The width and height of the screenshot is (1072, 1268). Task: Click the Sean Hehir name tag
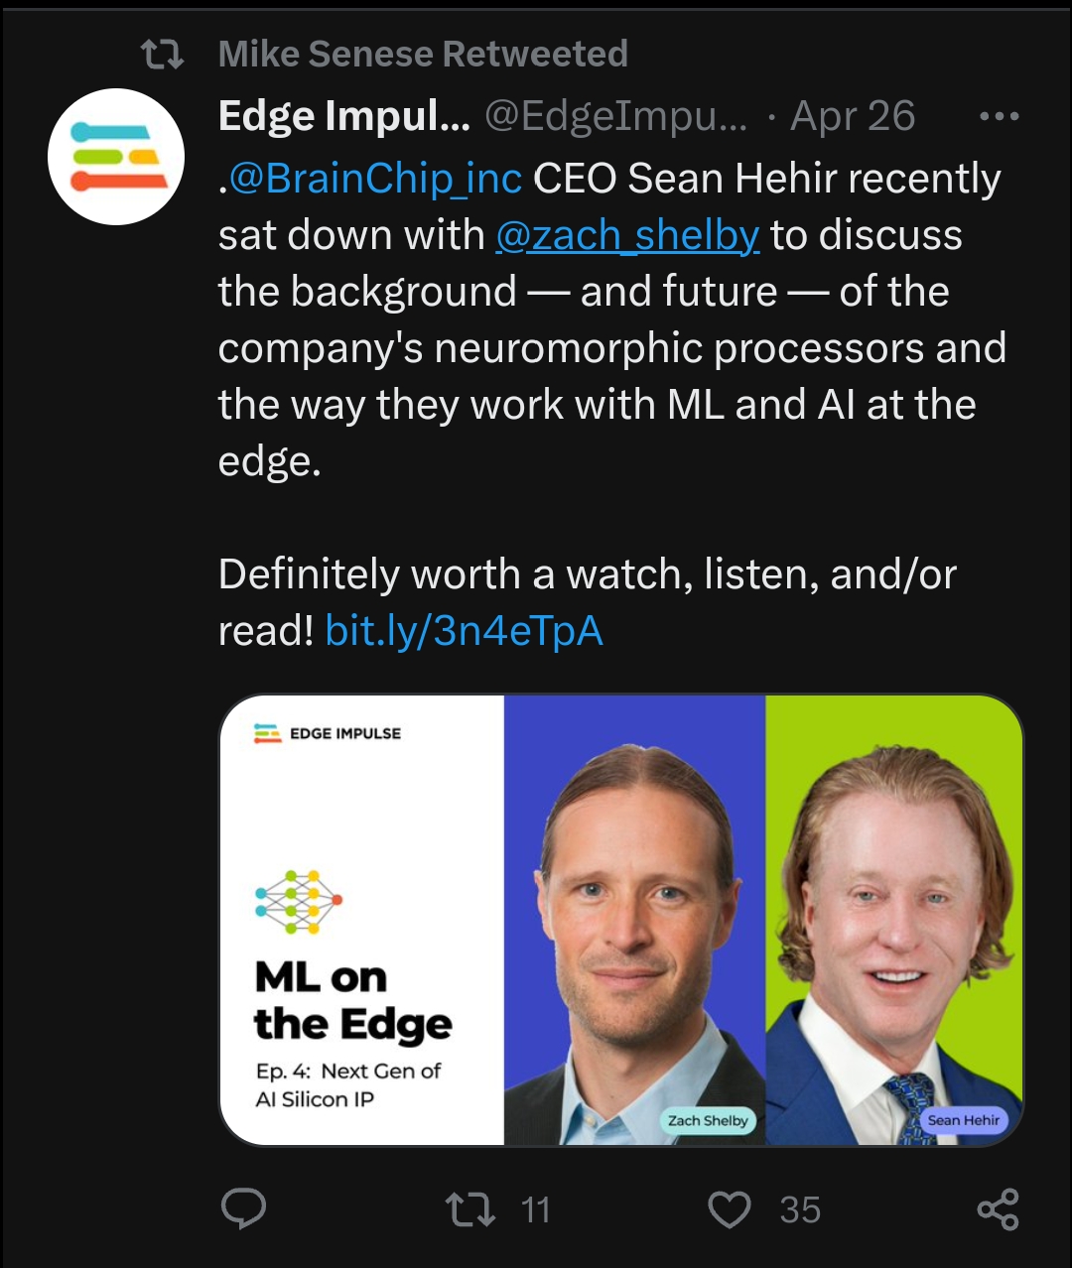[x=963, y=1120]
